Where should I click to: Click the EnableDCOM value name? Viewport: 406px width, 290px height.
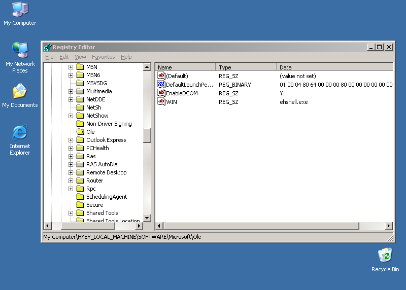click(182, 93)
